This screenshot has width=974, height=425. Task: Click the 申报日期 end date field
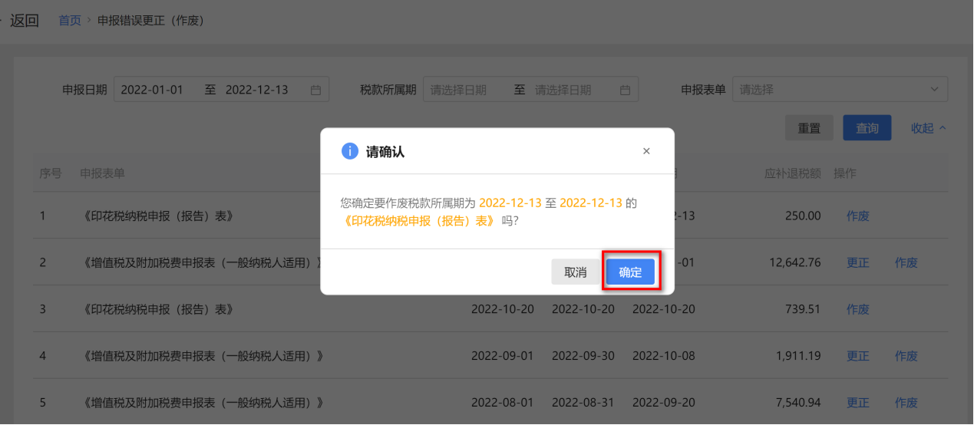[257, 90]
